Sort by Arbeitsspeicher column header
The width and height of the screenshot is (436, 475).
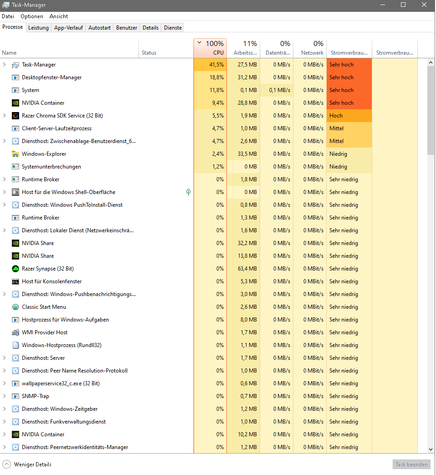coord(244,48)
